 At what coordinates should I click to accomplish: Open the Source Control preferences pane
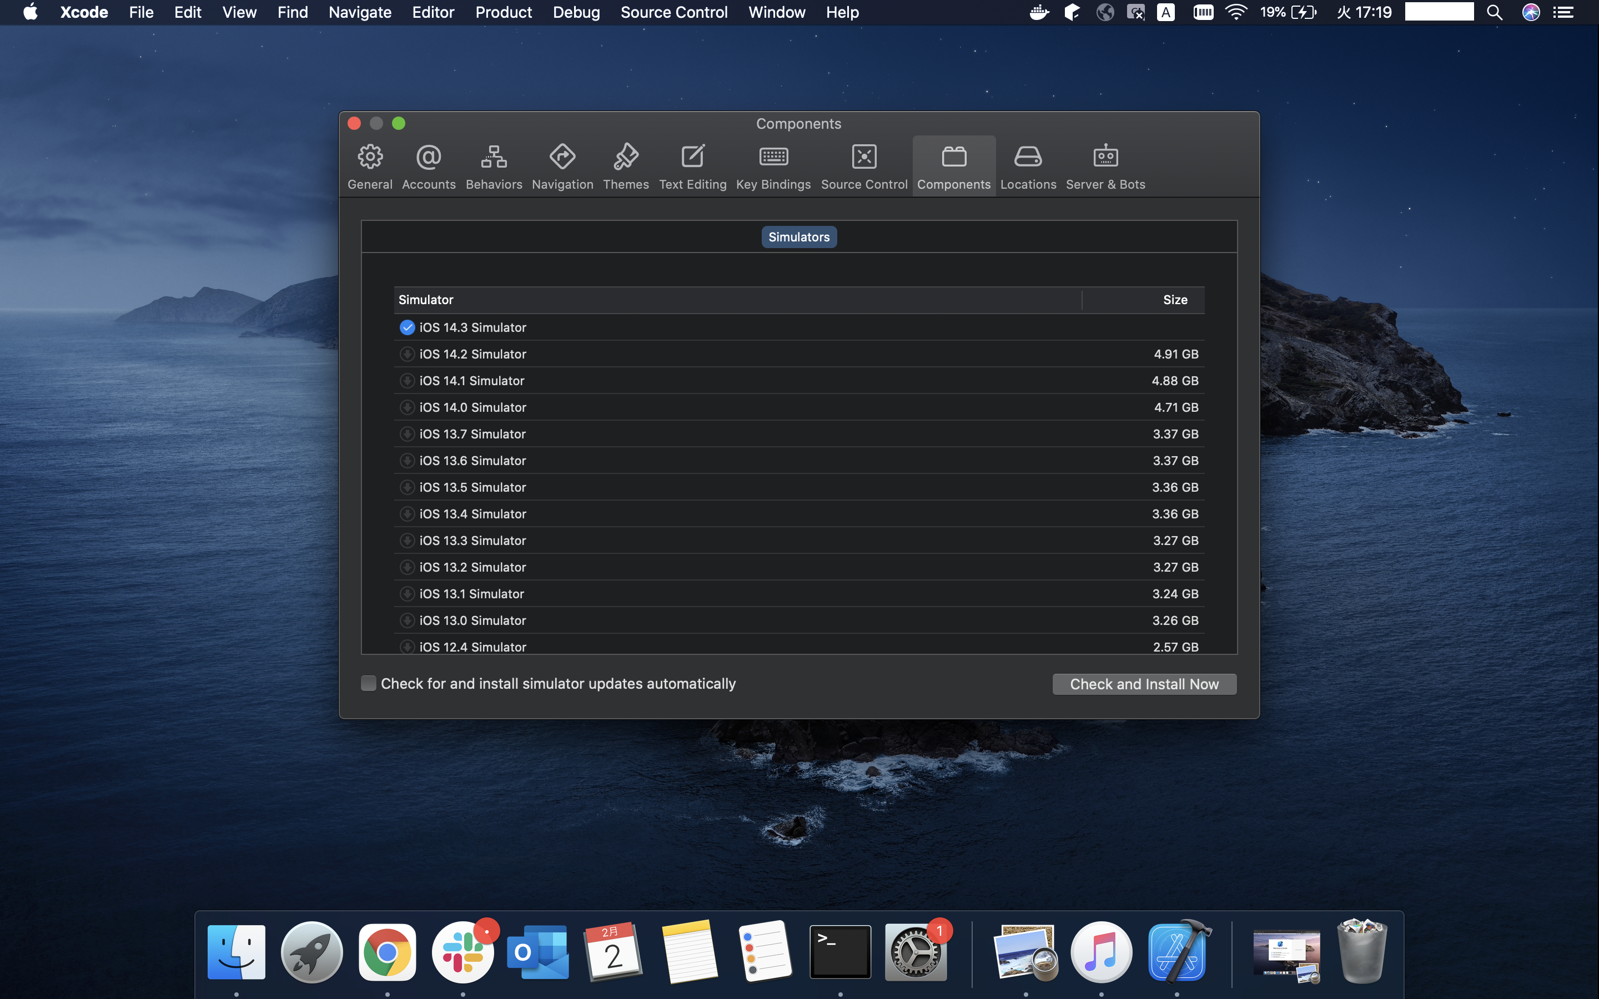coord(863,167)
